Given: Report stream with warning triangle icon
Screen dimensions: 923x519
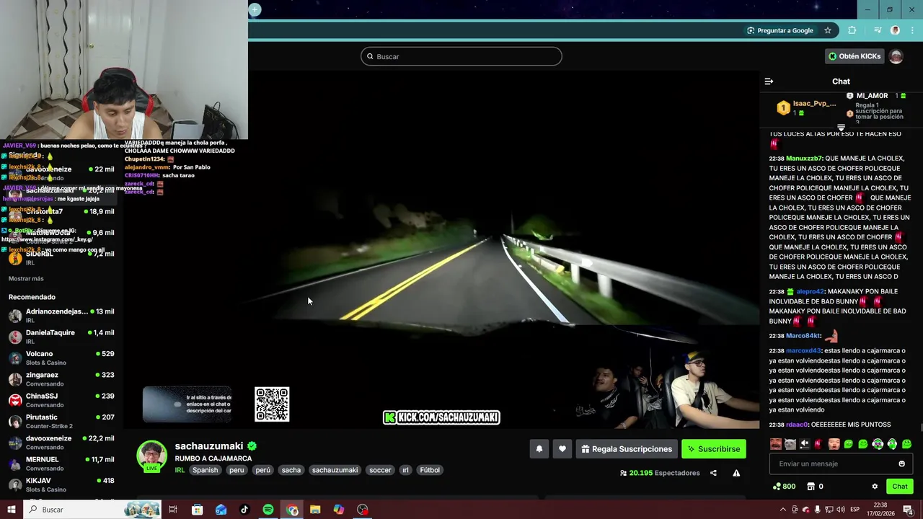Looking at the screenshot, I should click(x=736, y=473).
